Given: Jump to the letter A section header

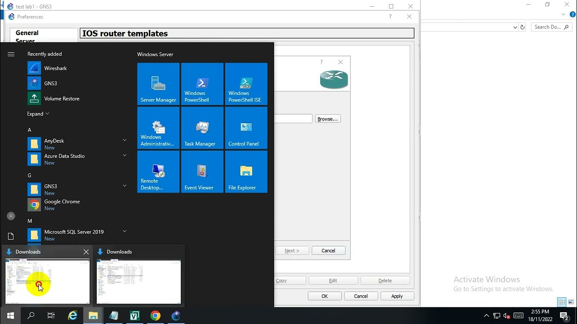Looking at the screenshot, I should (x=29, y=130).
